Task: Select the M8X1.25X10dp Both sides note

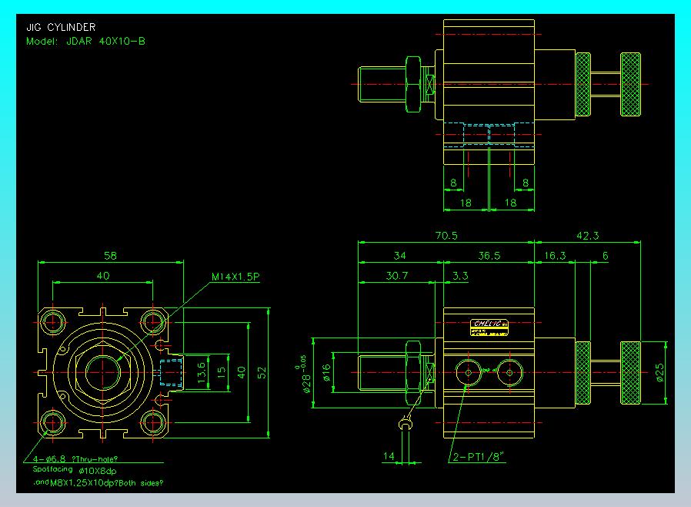Action: (107, 483)
